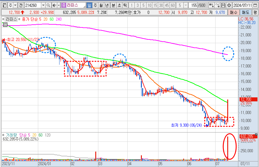The image size is (259, 167).
Task: Click the 240-day moving average label
Action: [59, 19]
